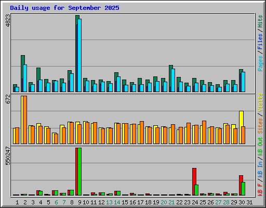266x208 pixels.
Task: Click day label 12 on the x-axis
Action: coord(101,202)
